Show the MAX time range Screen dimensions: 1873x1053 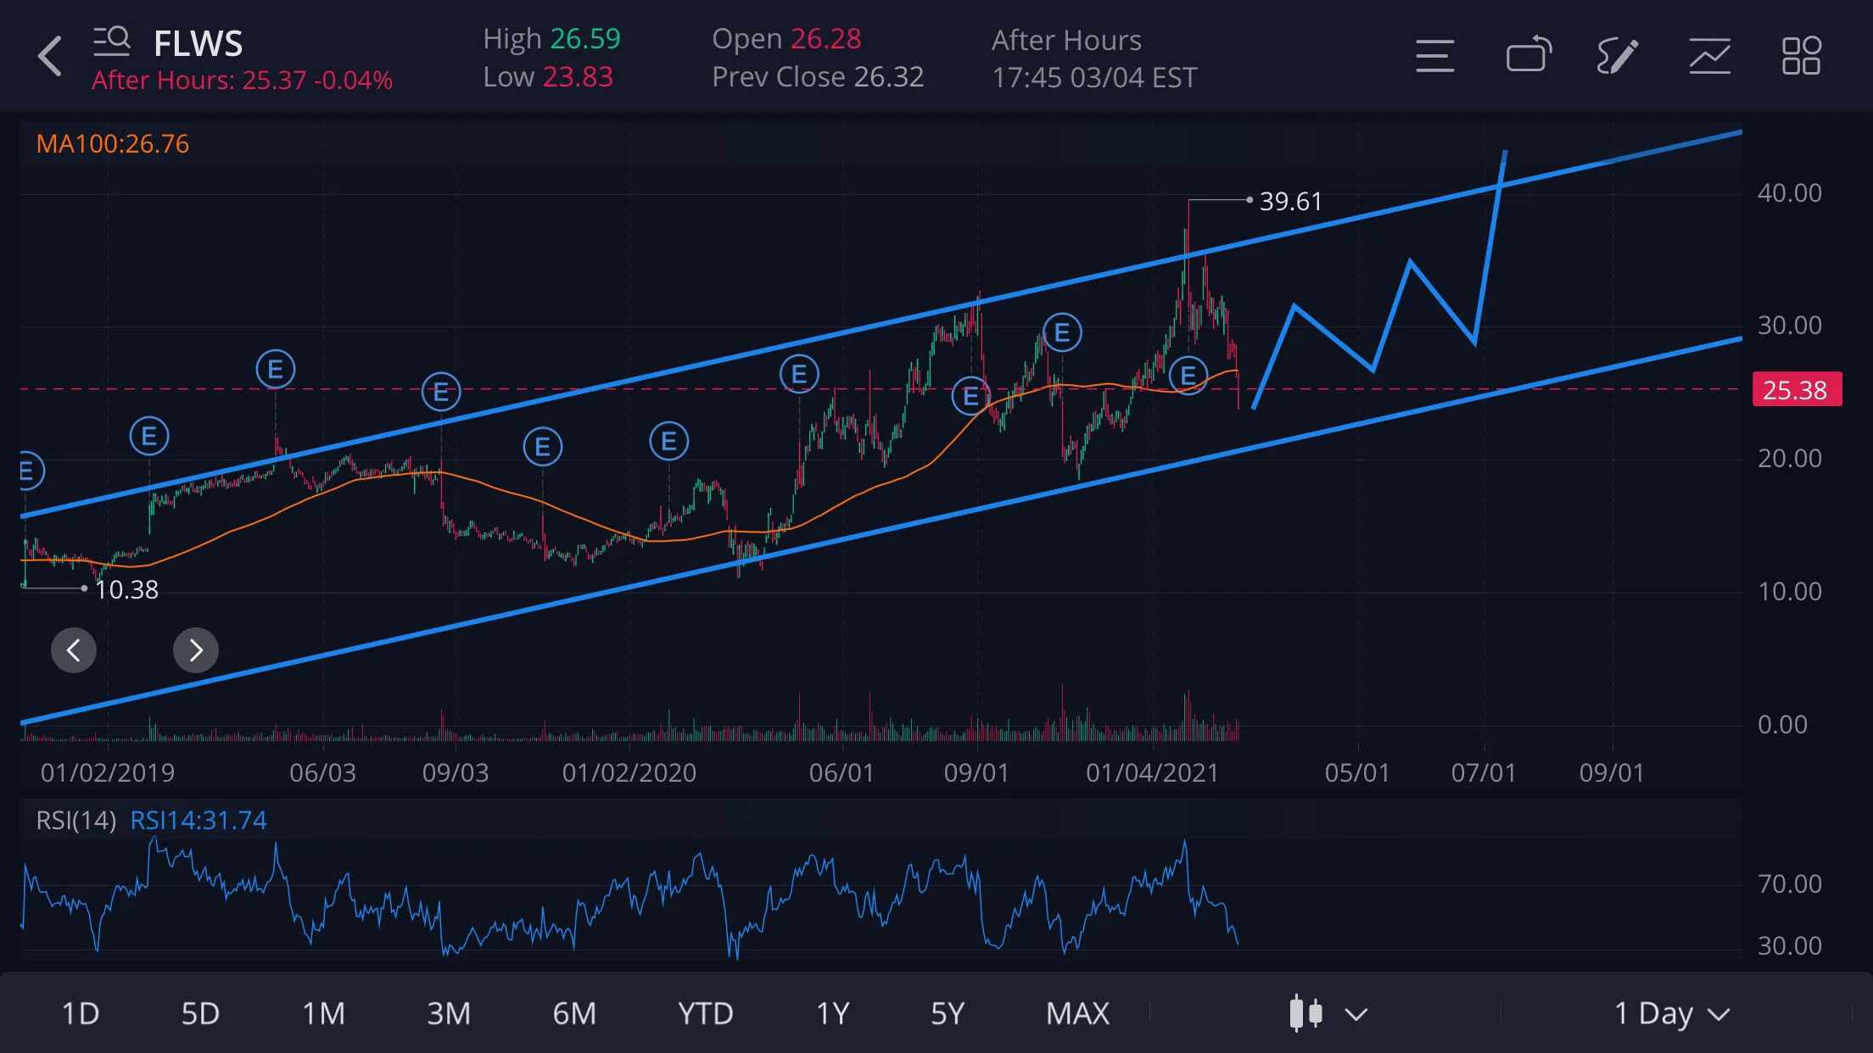1077,1013
